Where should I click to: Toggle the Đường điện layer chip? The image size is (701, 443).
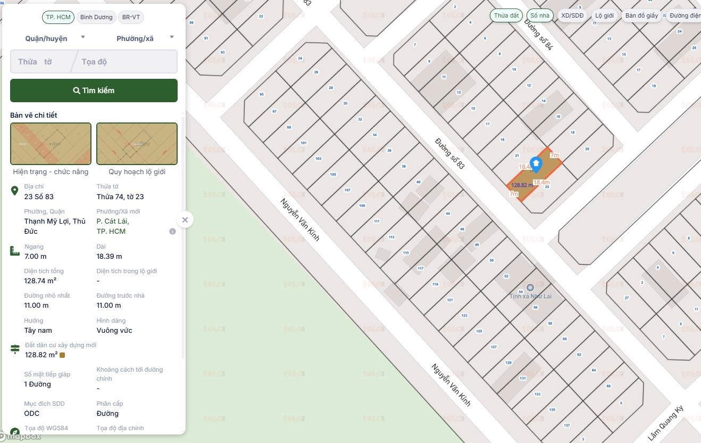[x=685, y=15]
